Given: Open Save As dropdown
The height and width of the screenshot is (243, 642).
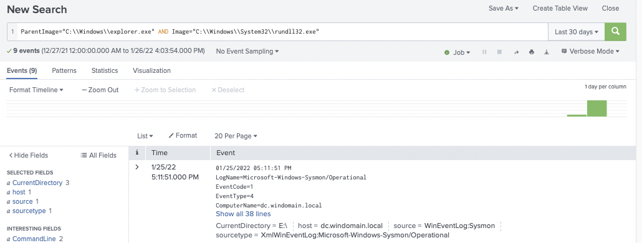Looking at the screenshot, I should click(x=503, y=8).
